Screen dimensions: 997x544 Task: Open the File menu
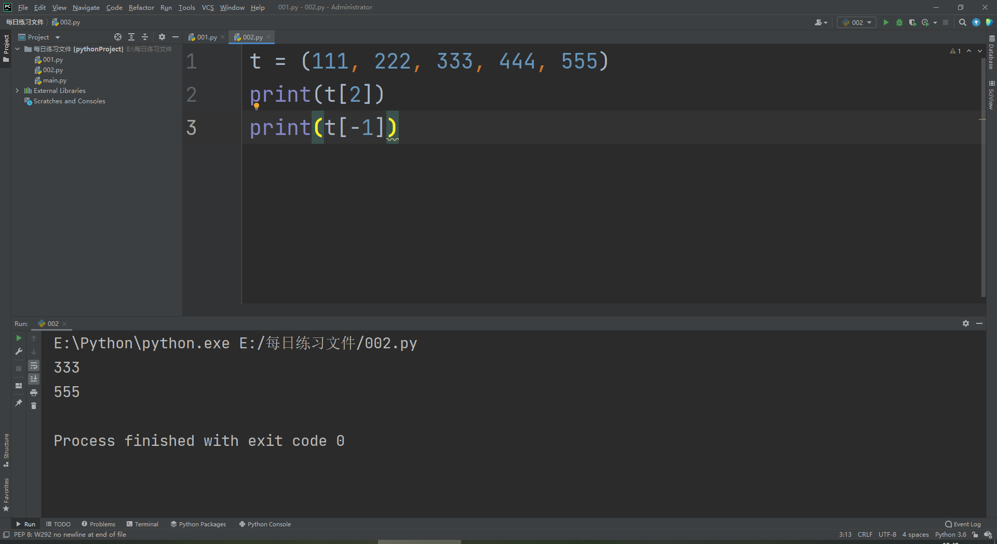(23, 7)
